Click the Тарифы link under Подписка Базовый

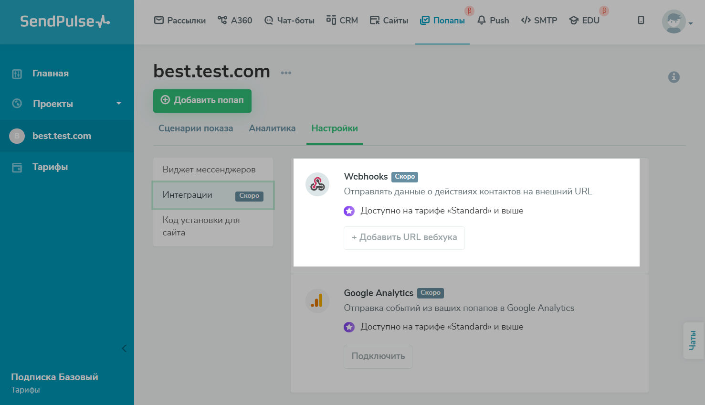[25, 390]
